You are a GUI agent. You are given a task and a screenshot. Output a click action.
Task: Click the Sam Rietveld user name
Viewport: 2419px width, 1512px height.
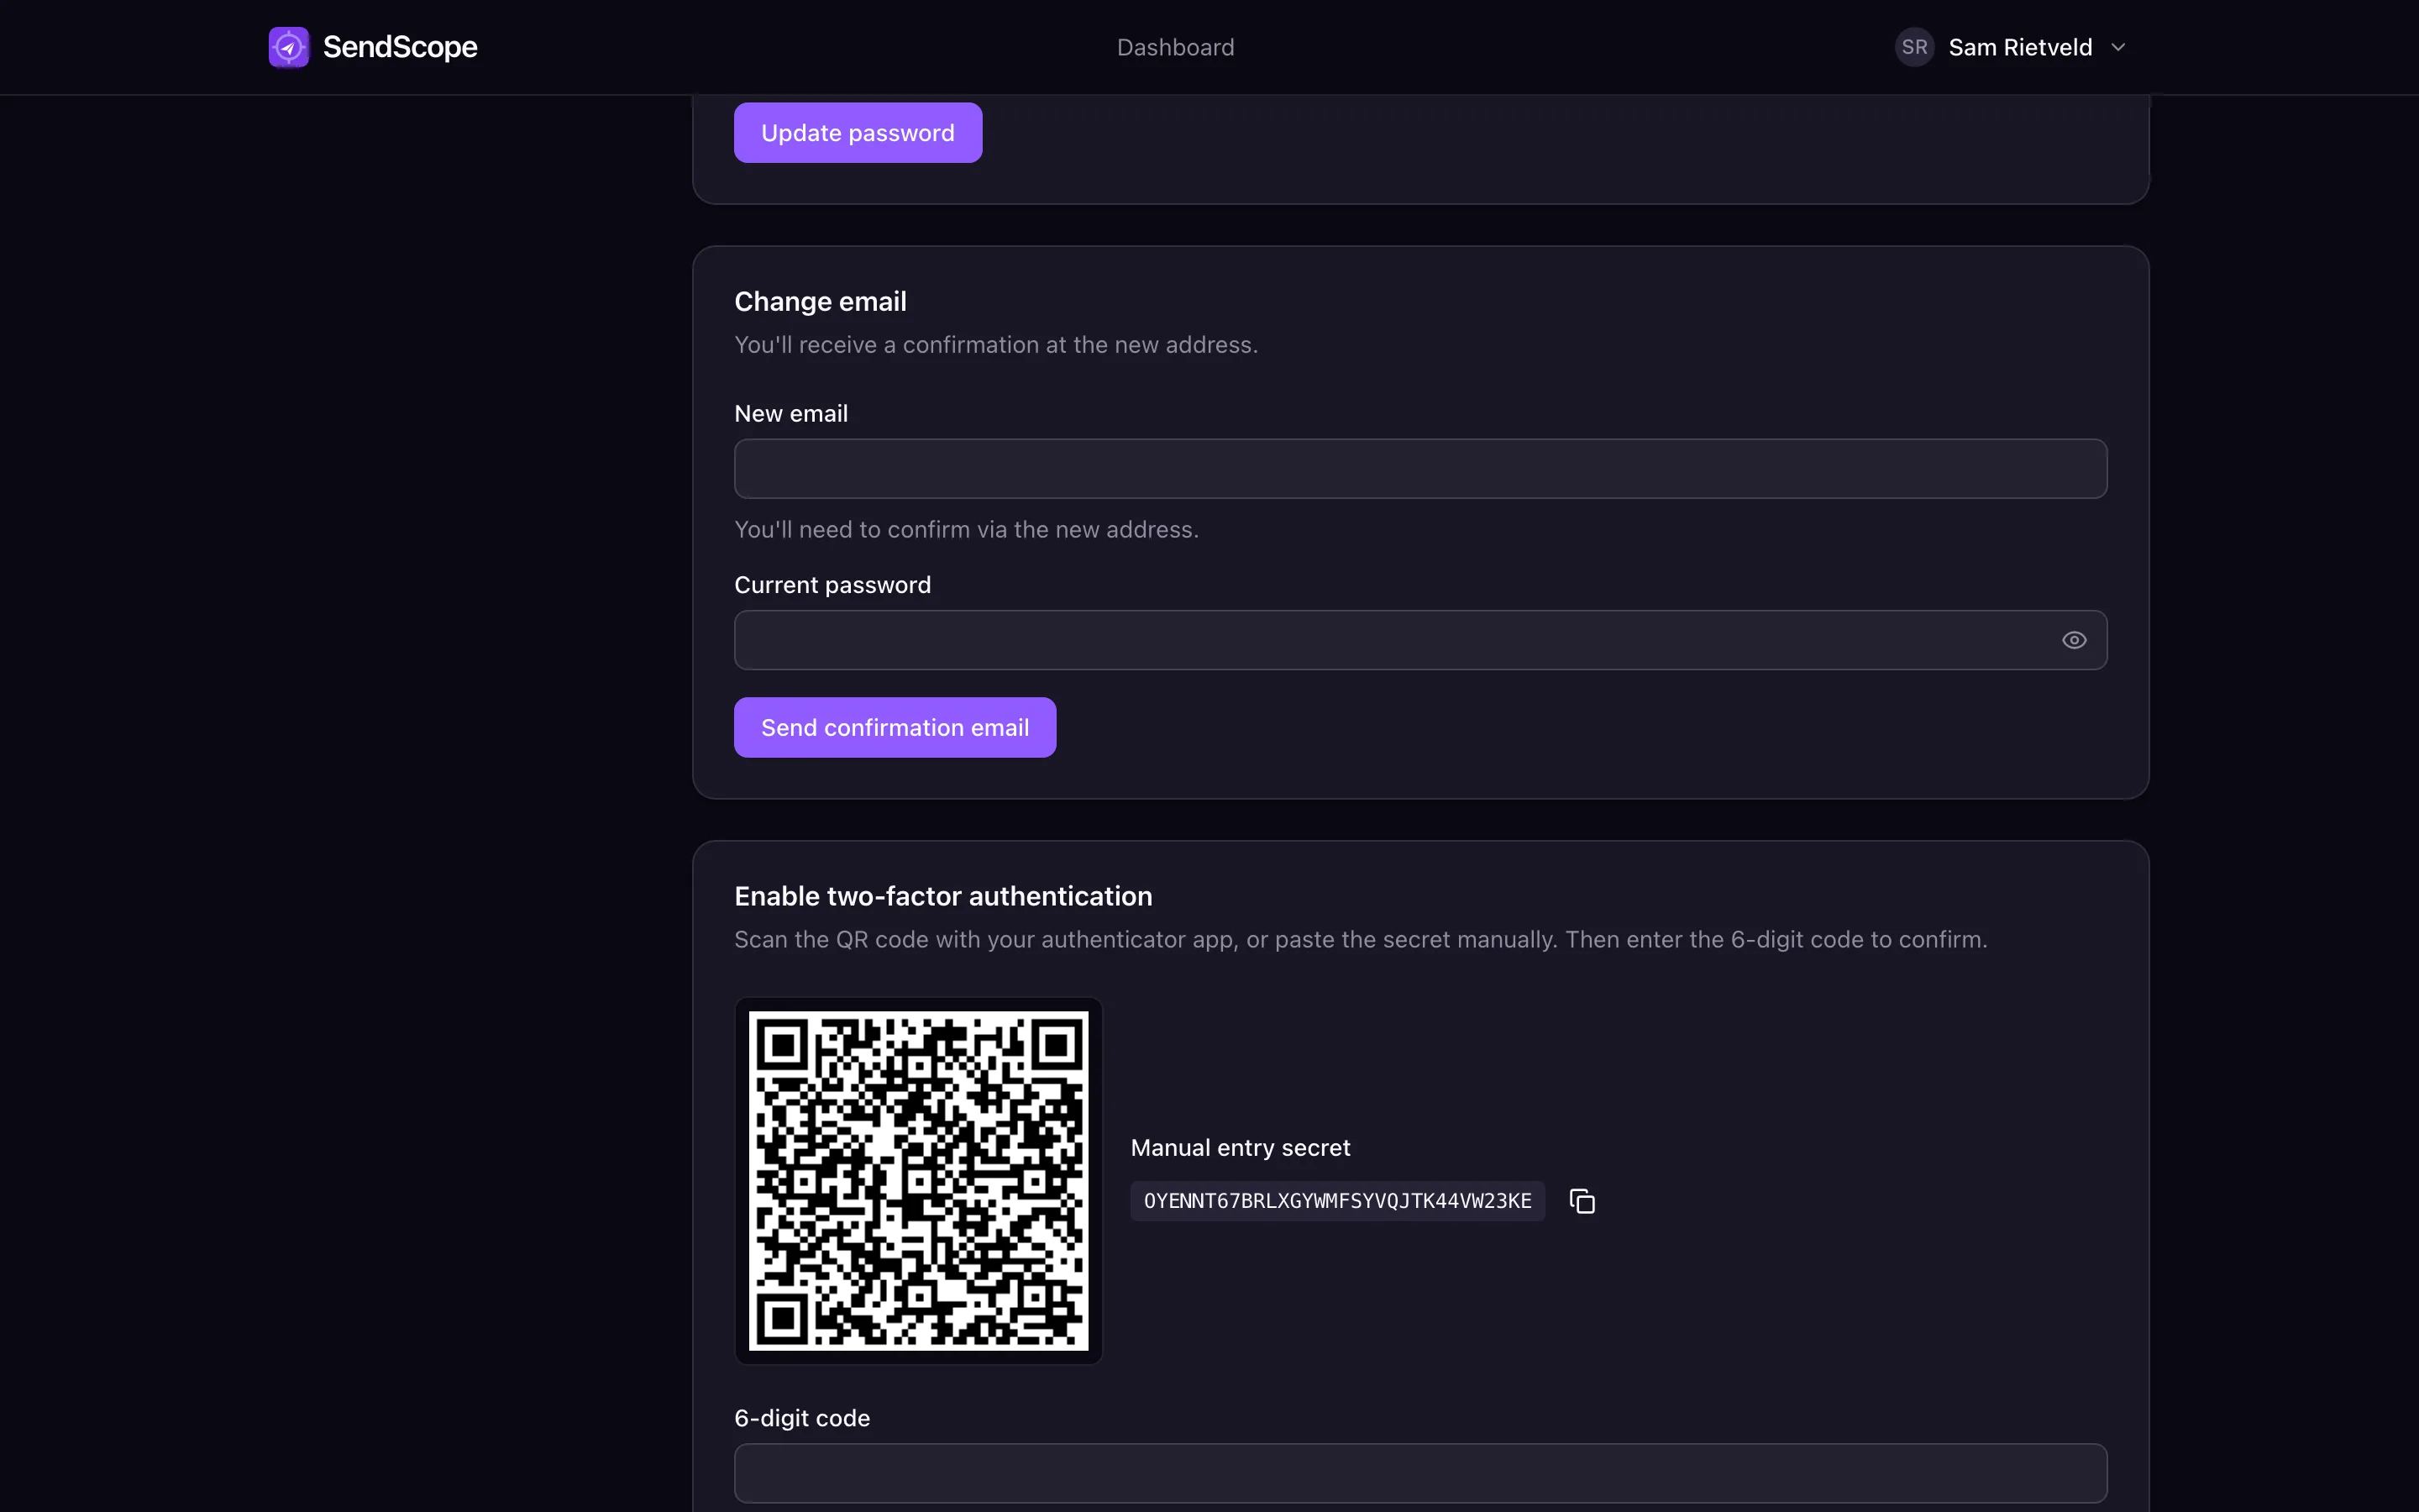pos(2020,47)
